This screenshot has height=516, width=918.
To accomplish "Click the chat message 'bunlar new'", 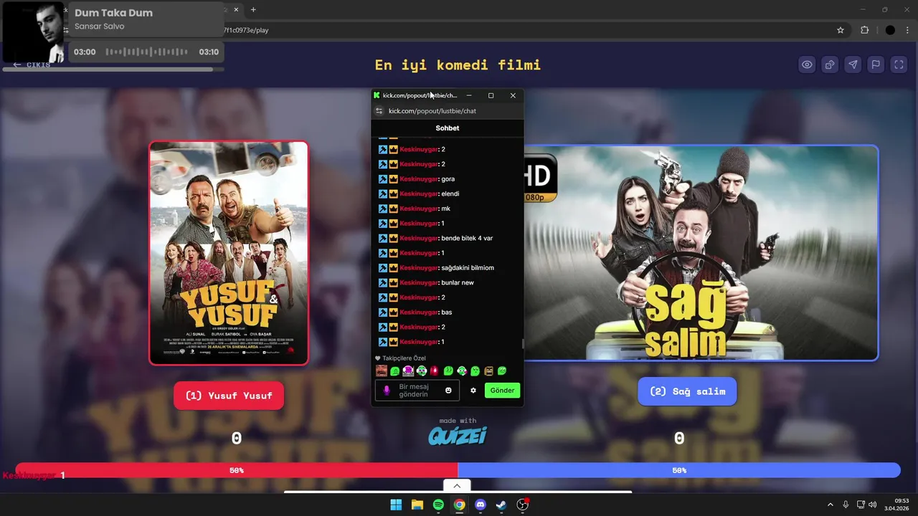I will (x=458, y=282).
